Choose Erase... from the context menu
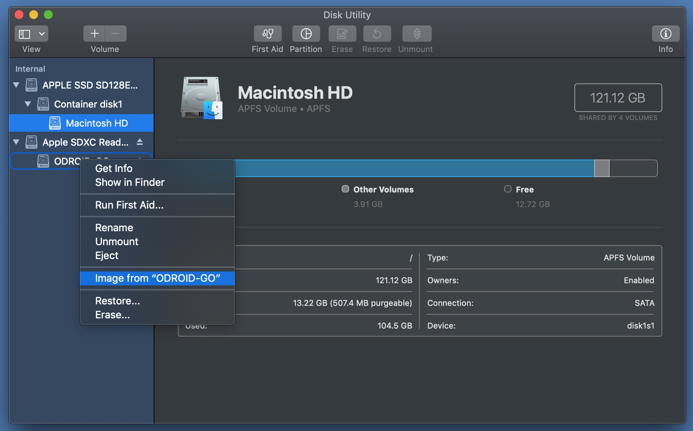Screen dimensions: 693x431 tap(157, 315)
